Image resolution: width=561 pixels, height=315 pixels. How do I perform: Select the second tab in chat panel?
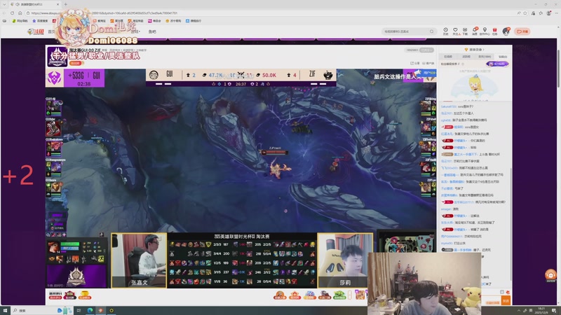pyautogui.click(x=466, y=57)
